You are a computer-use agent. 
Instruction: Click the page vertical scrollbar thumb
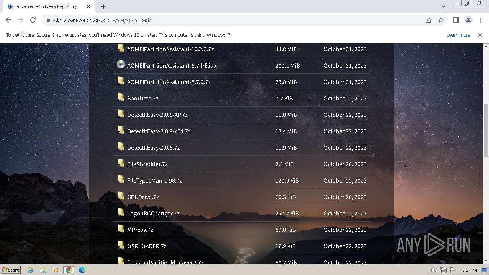click(486, 130)
